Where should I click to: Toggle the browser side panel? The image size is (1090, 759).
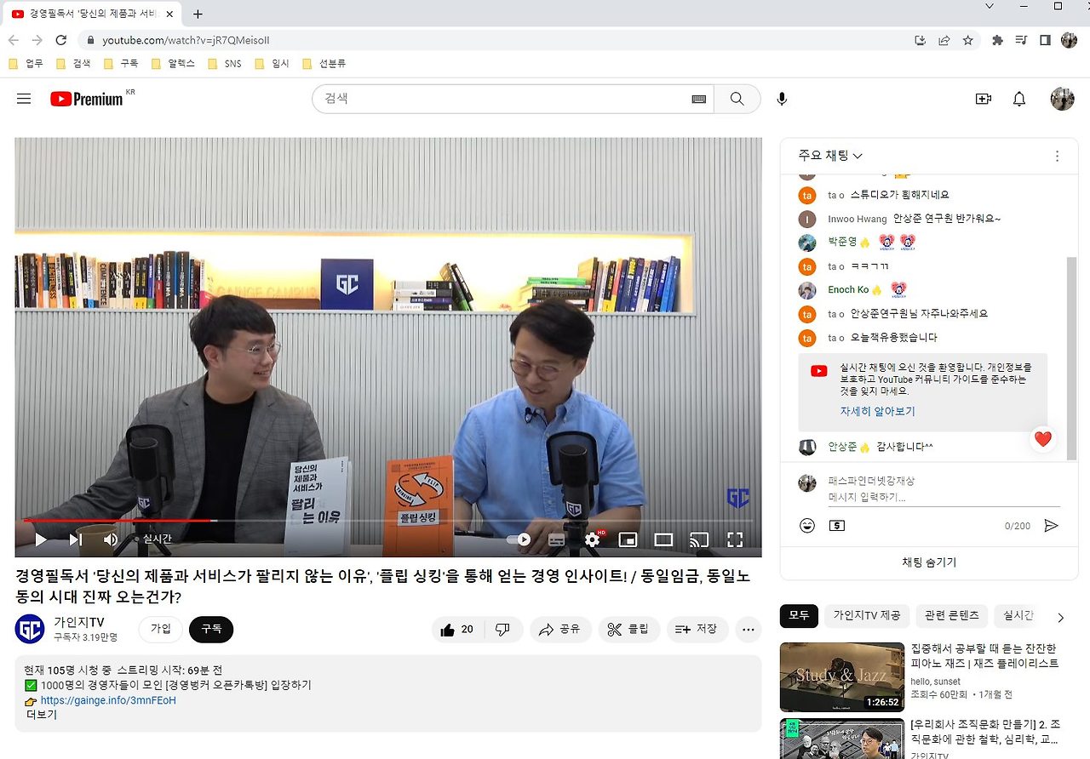[1045, 40]
